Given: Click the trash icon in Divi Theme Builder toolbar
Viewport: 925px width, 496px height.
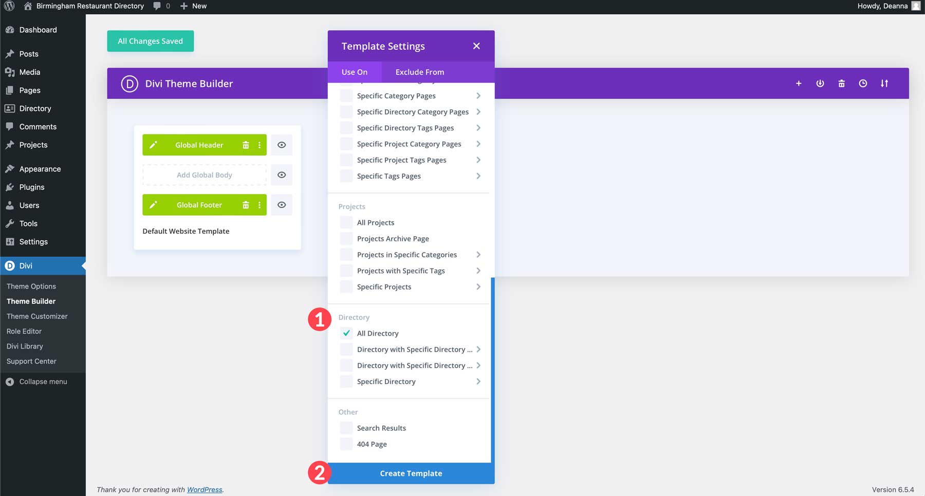Looking at the screenshot, I should tap(842, 83).
